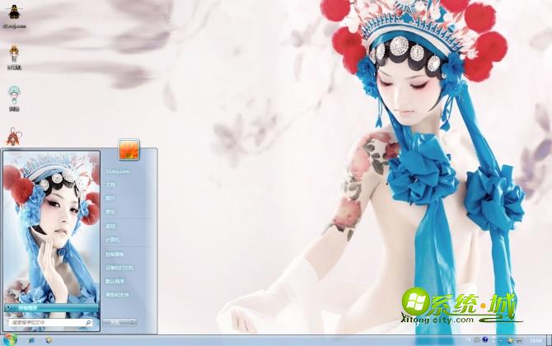The width and height of the screenshot is (552, 346).
Task: Open 帮助和支持 in the Start menu
Action: [117, 294]
